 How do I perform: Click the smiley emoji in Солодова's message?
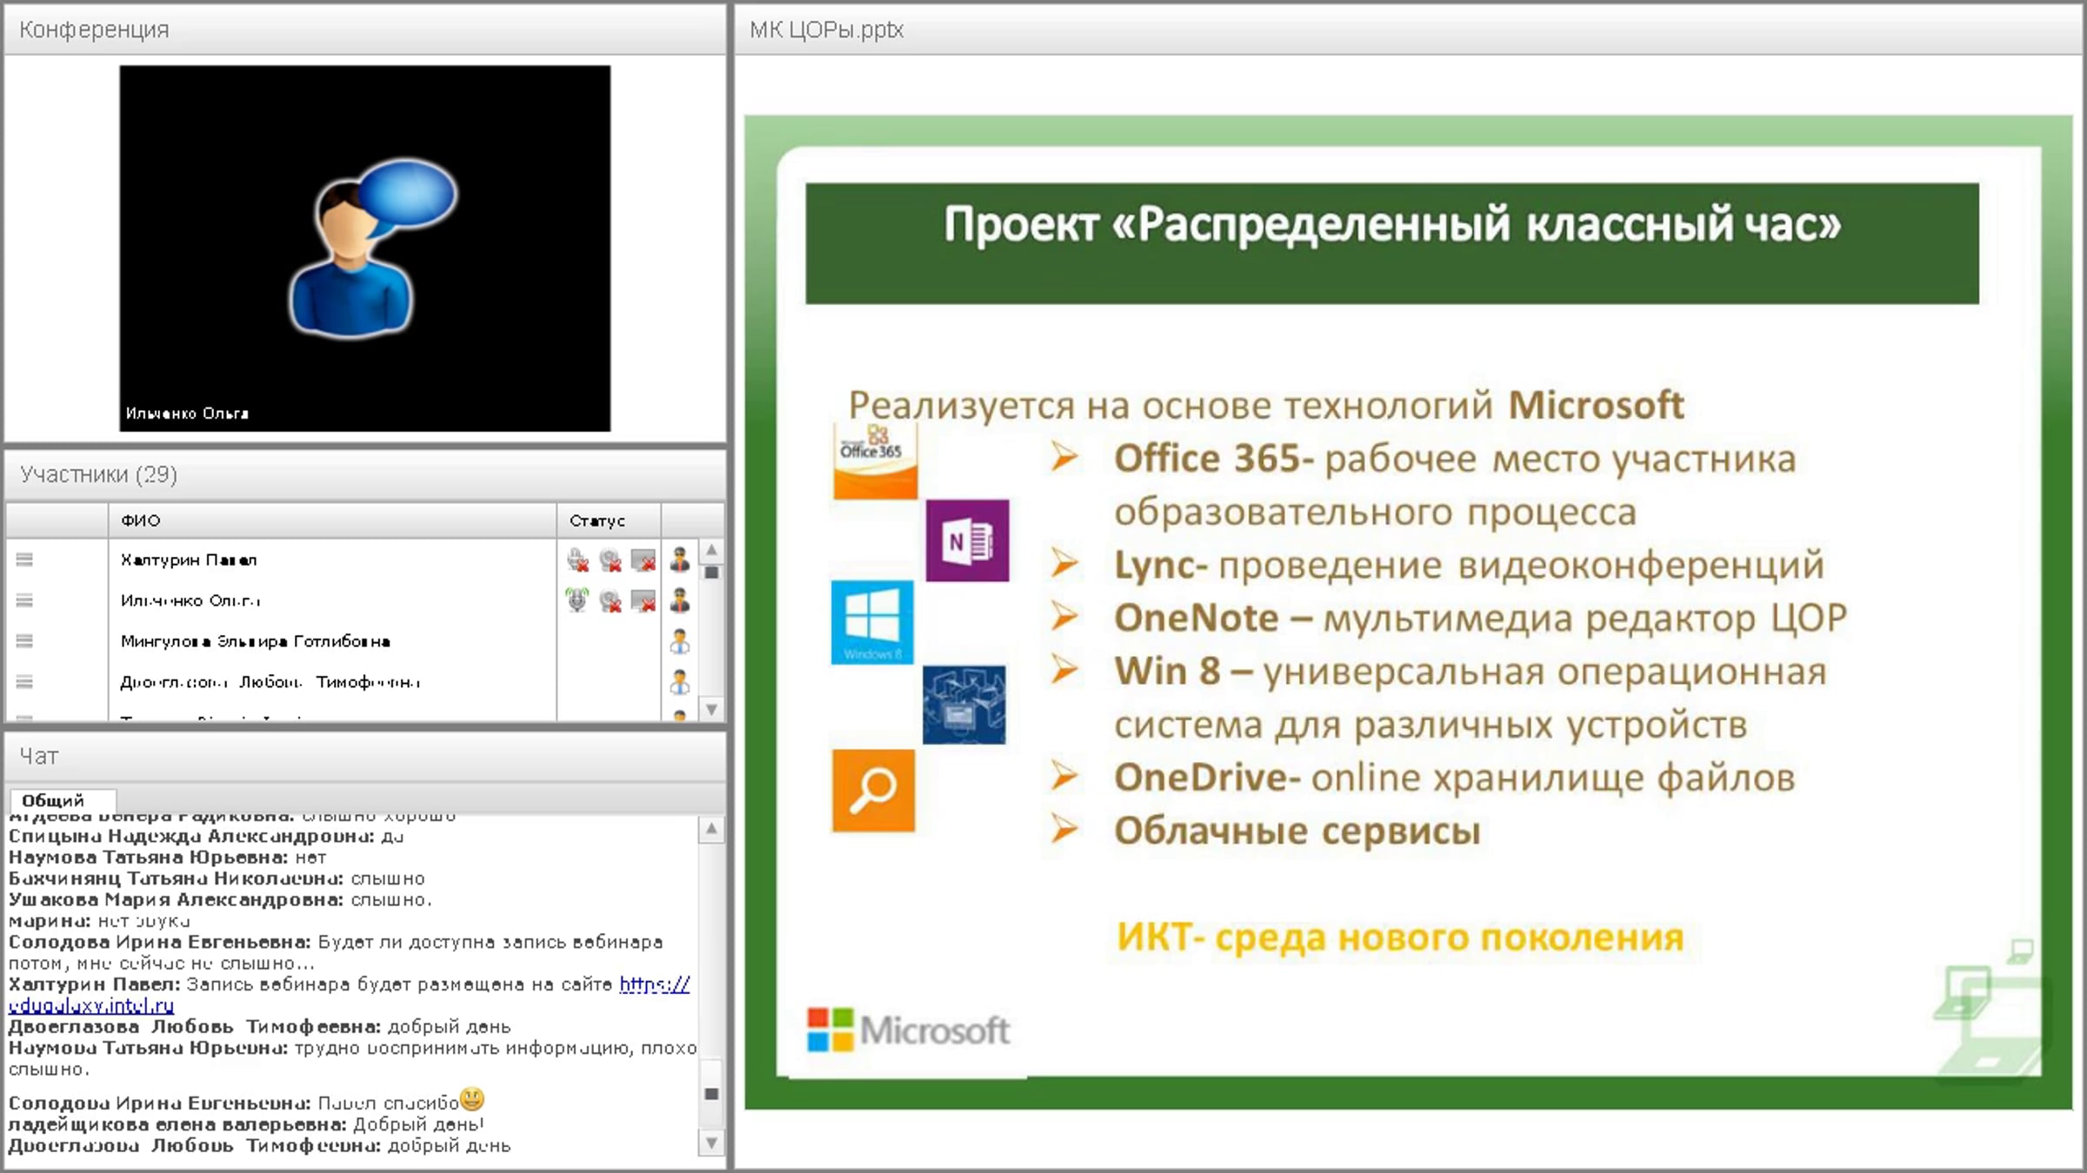(x=472, y=1100)
